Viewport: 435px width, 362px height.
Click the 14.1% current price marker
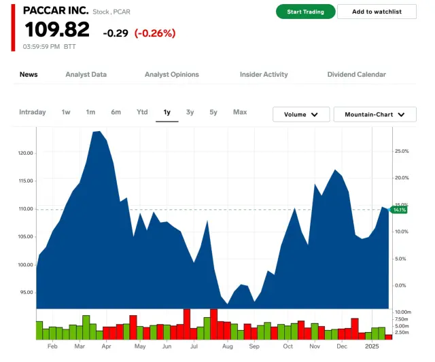tap(400, 210)
